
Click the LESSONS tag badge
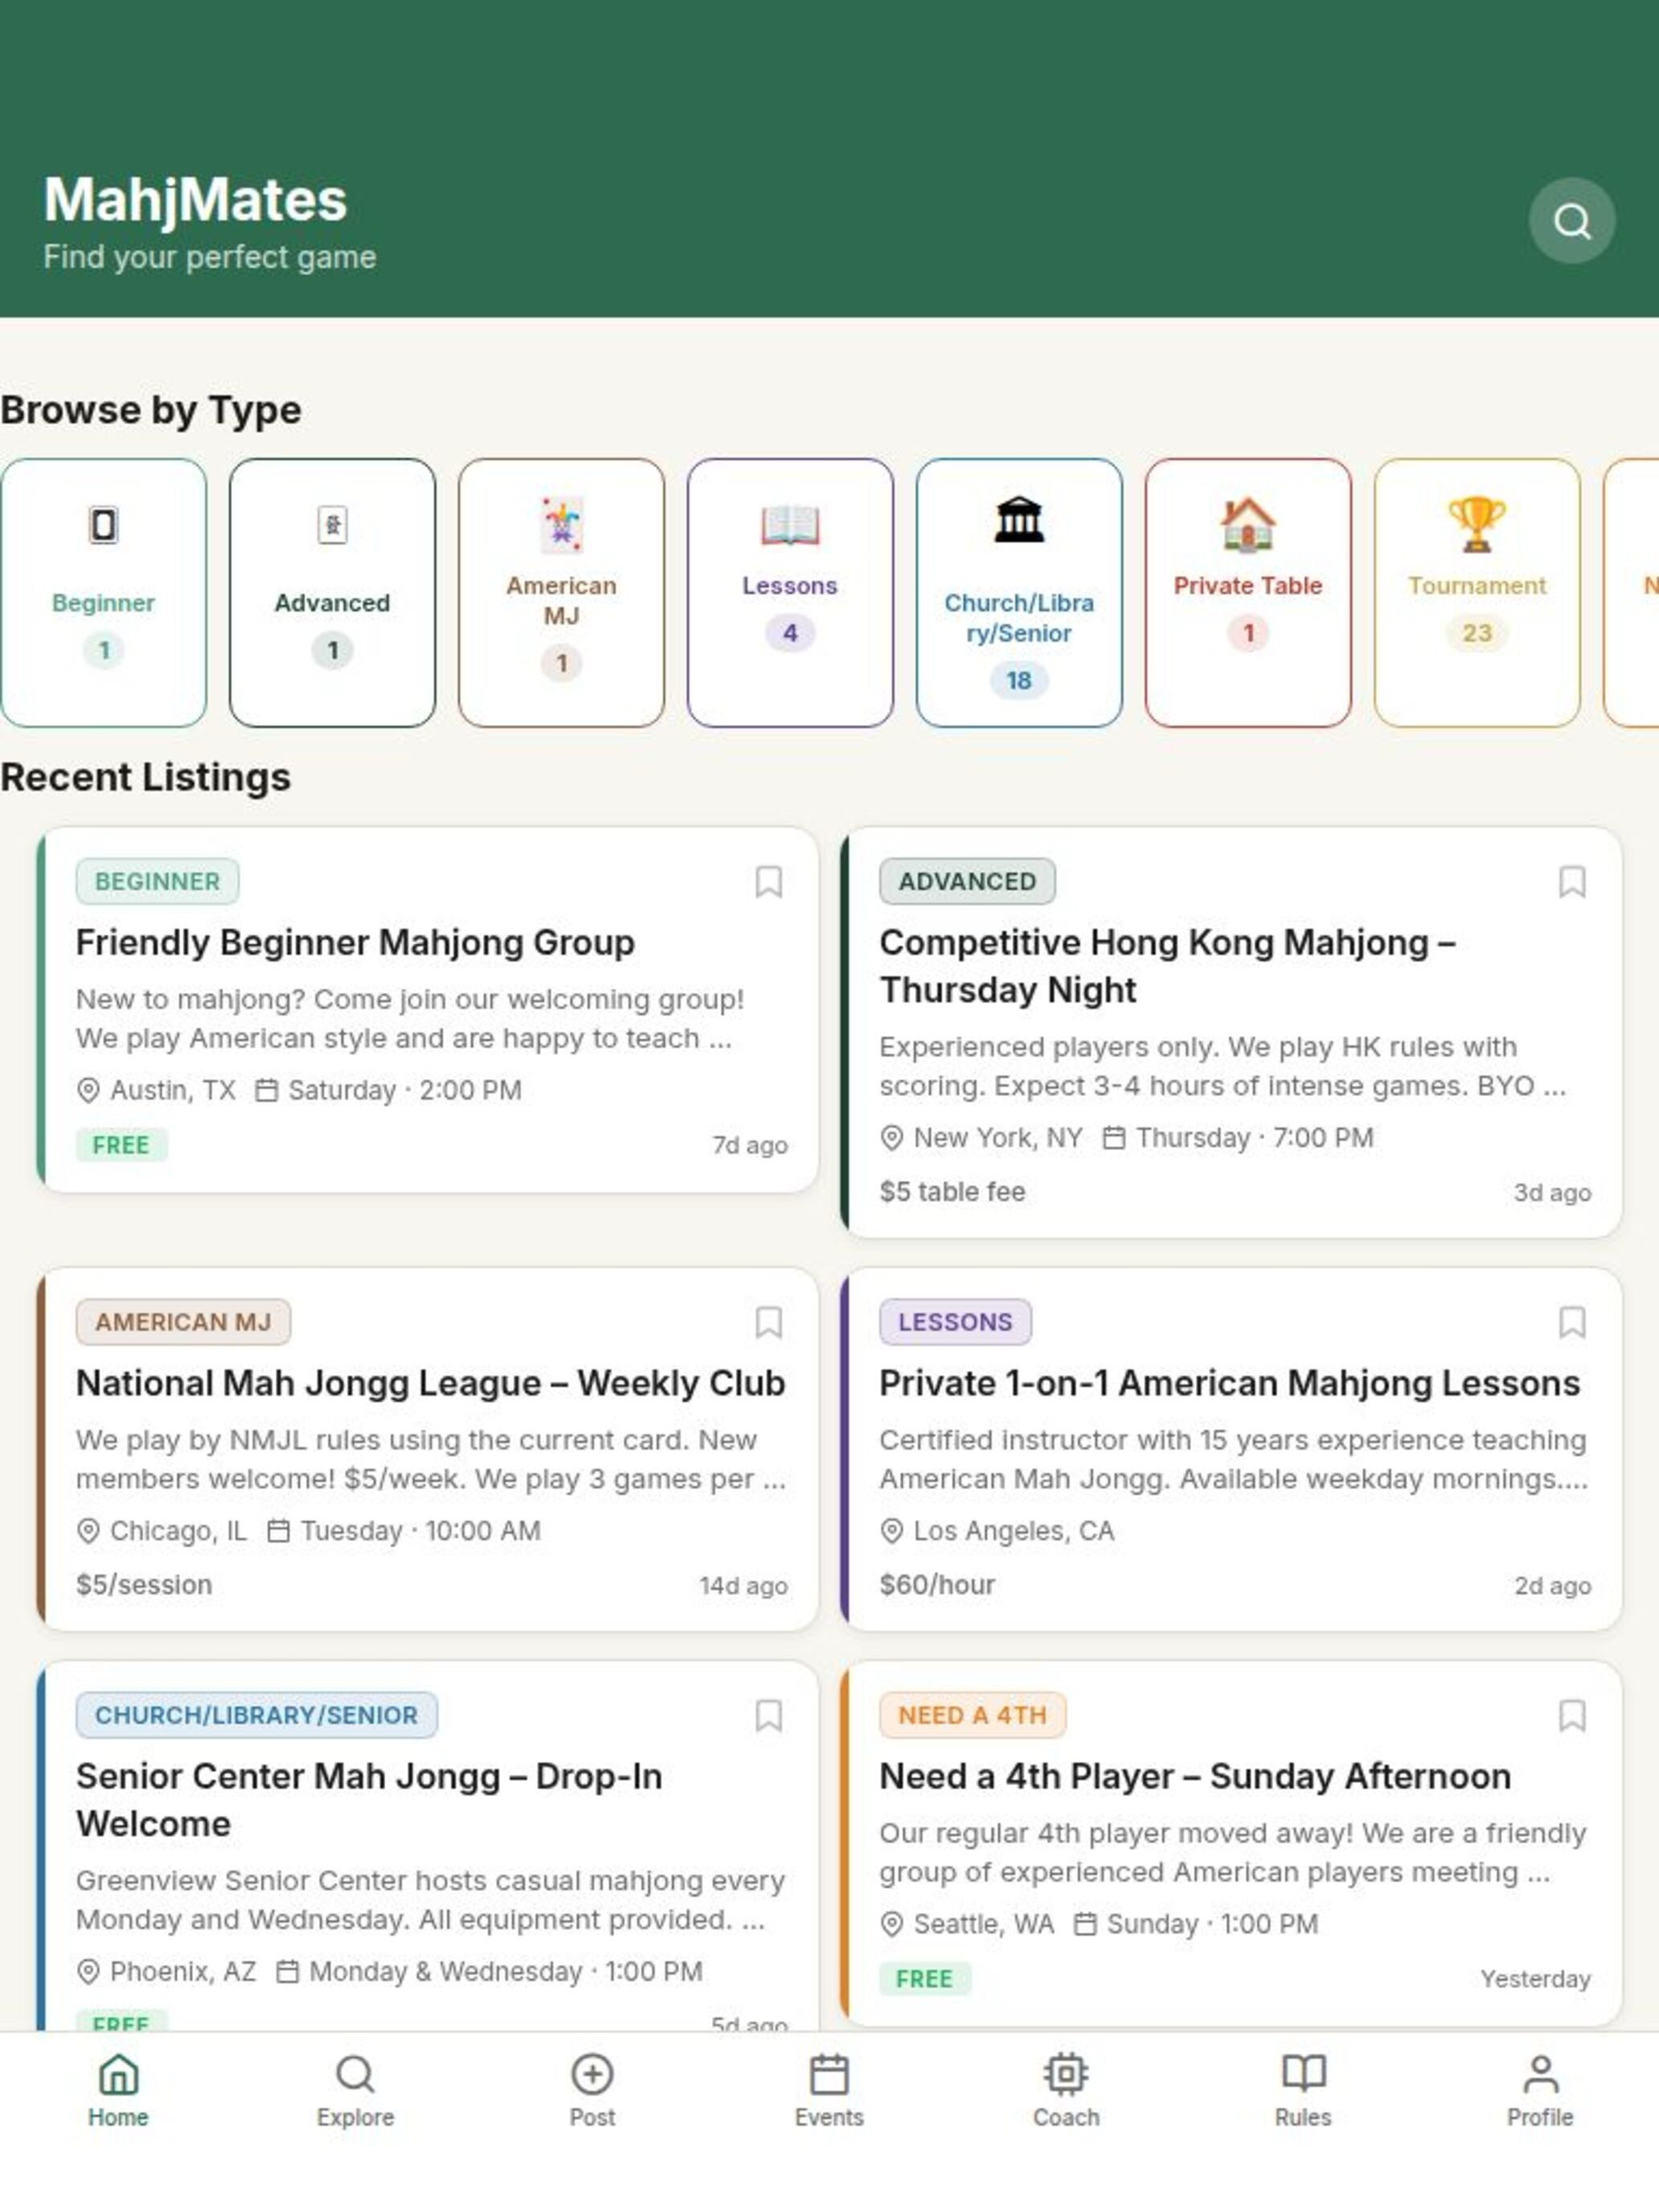(955, 1322)
